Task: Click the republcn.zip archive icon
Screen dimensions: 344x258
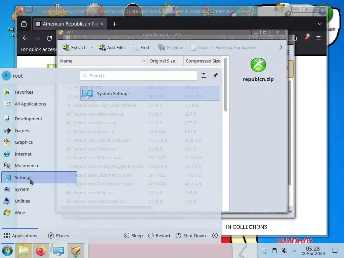Action: tap(258, 65)
